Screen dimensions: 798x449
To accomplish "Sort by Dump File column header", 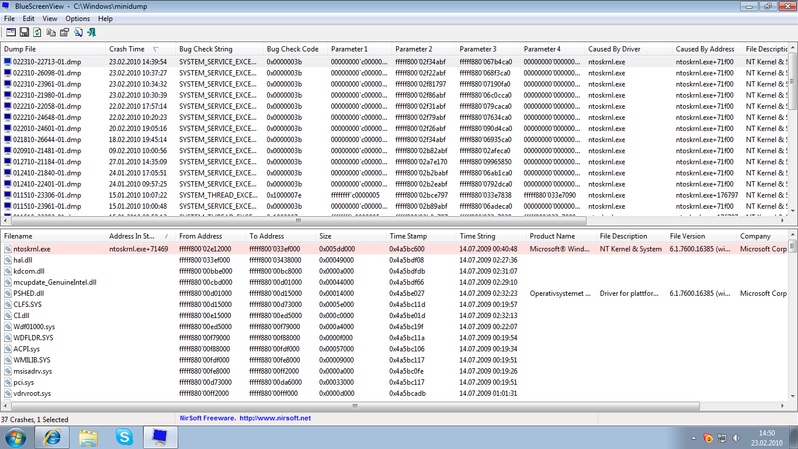I will tap(53, 49).
